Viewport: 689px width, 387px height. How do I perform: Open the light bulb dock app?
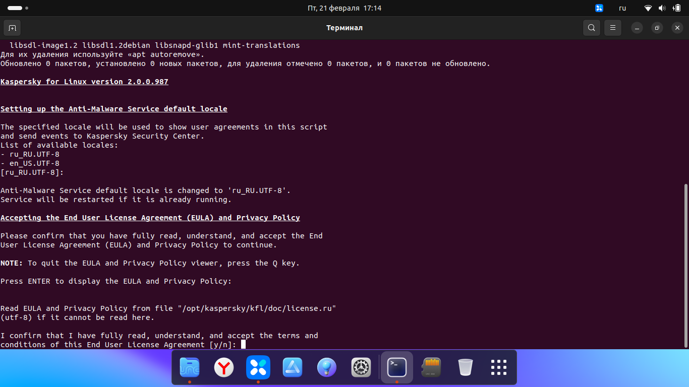click(327, 367)
